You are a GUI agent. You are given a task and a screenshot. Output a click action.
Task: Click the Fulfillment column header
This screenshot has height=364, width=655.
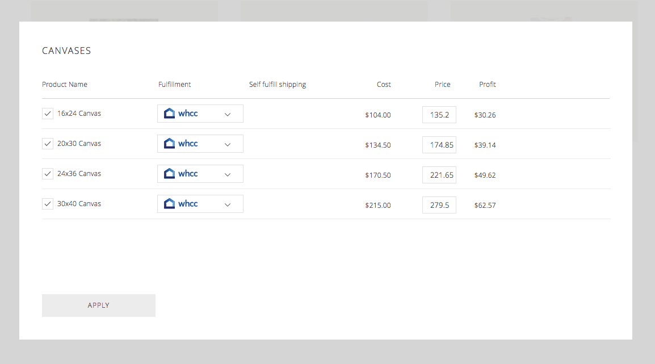pos(174,85)
